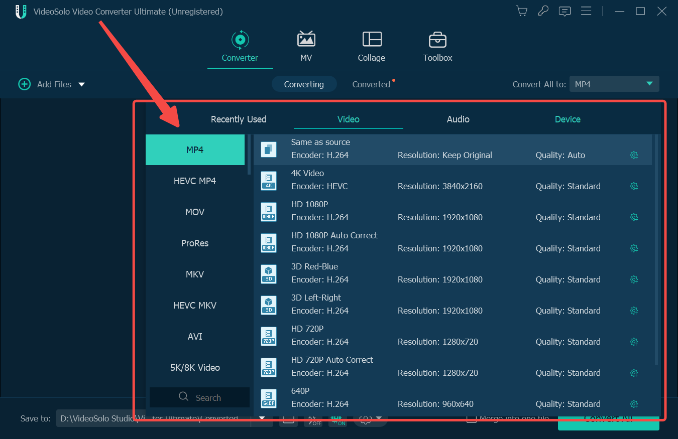Select HD 720P Auto Correct preset icon
Image resolution: width=678 pixels, height=439 pixels.
click(x=269, y=367)
